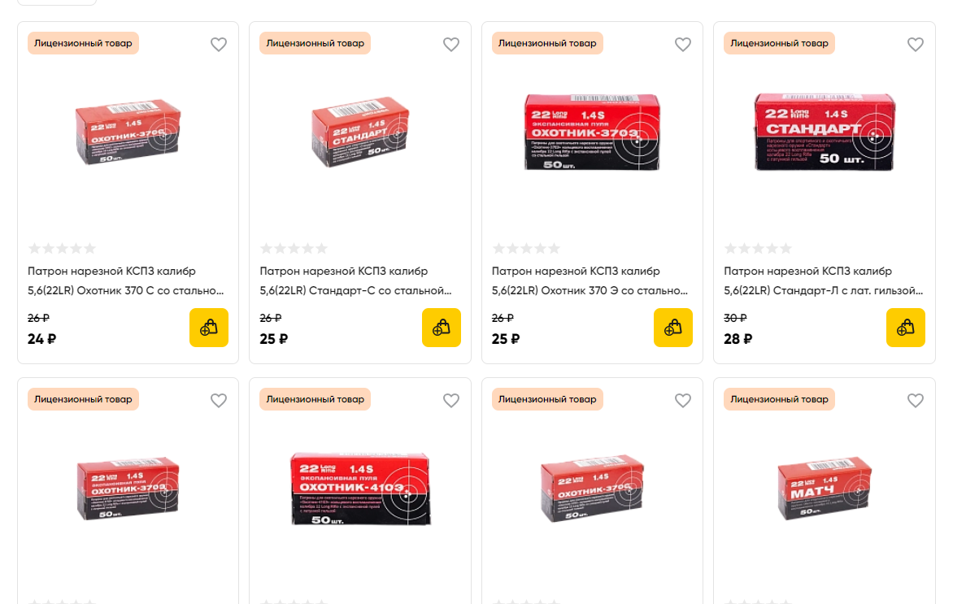Screen dimensions: 966x604
Task: Add Охотник 370 С to cart
Action: click(x=209, y=328)
